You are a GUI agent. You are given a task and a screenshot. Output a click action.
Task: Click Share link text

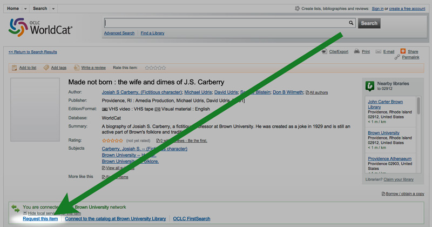point(413,51)
